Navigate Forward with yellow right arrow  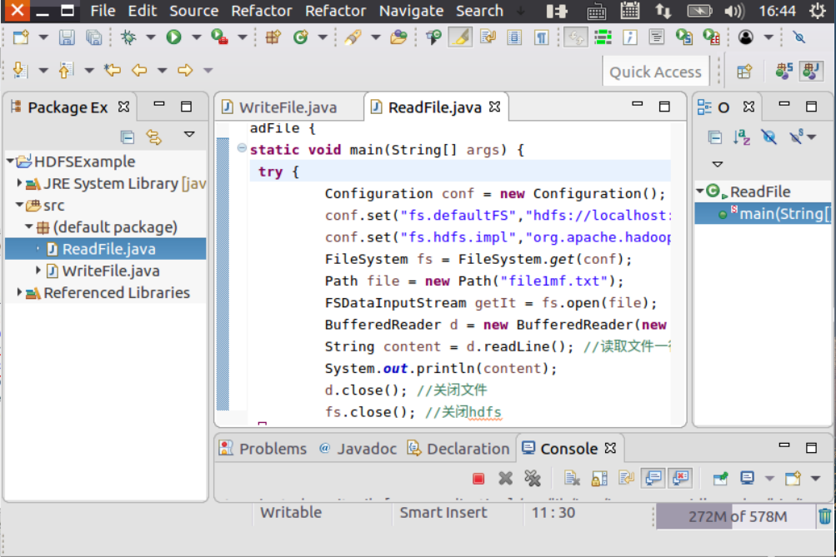185,70
